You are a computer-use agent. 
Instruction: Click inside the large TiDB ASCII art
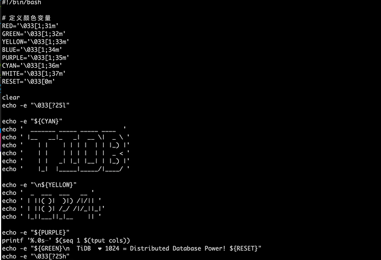tap(78, 149)
